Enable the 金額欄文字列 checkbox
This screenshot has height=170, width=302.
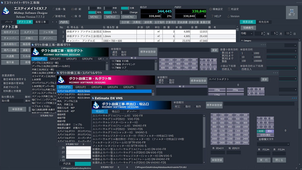pyautogui.click(x=258, y=139)
